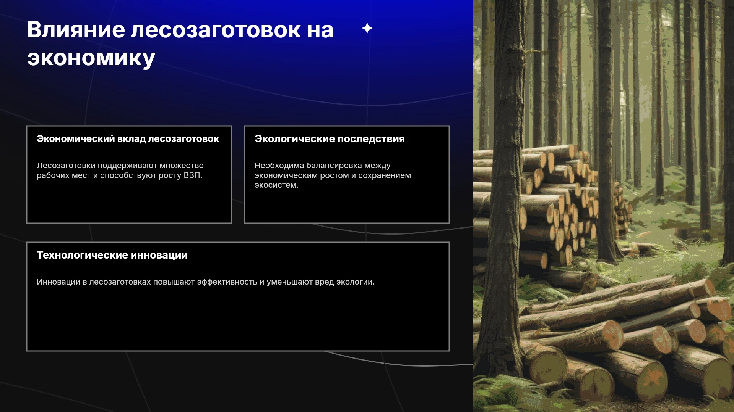Click the forest logging photo
734x412 pixels.
(x=604, y=206)
